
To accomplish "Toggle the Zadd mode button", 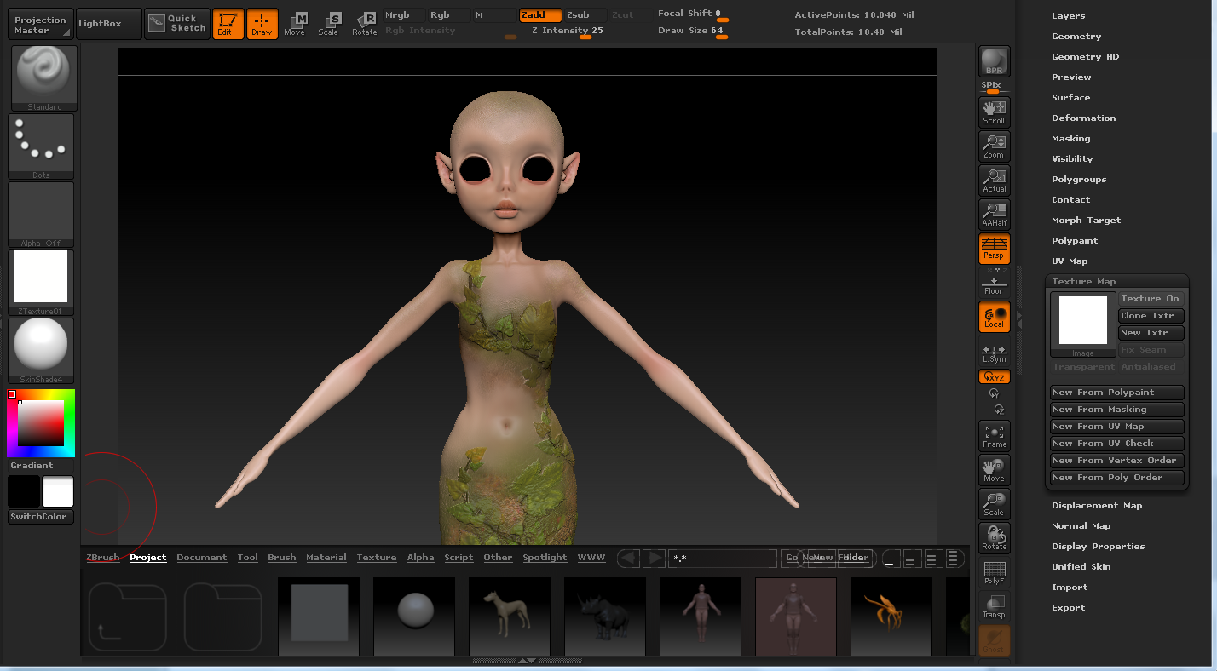I will (x=540, y=15).
